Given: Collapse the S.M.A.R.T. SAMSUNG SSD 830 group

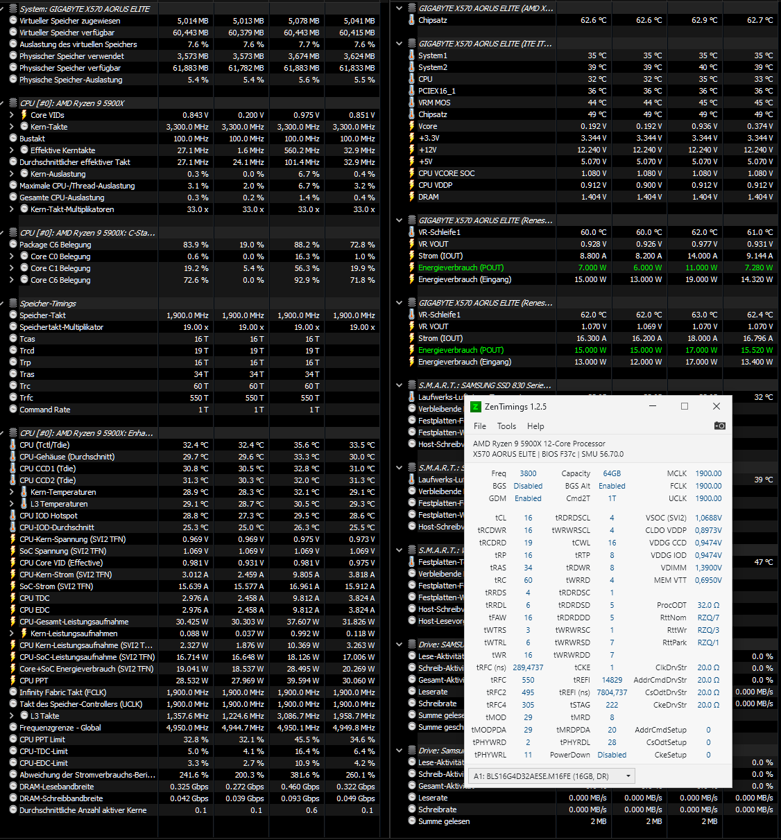Looking at the screenshot, I should [399, 385].
